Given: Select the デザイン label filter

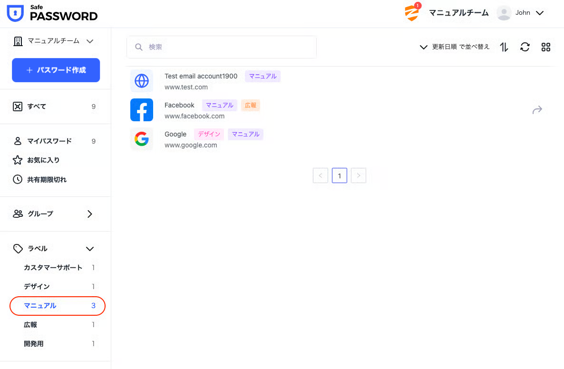Looking at the screenshot, I should (x=37, y=287).
